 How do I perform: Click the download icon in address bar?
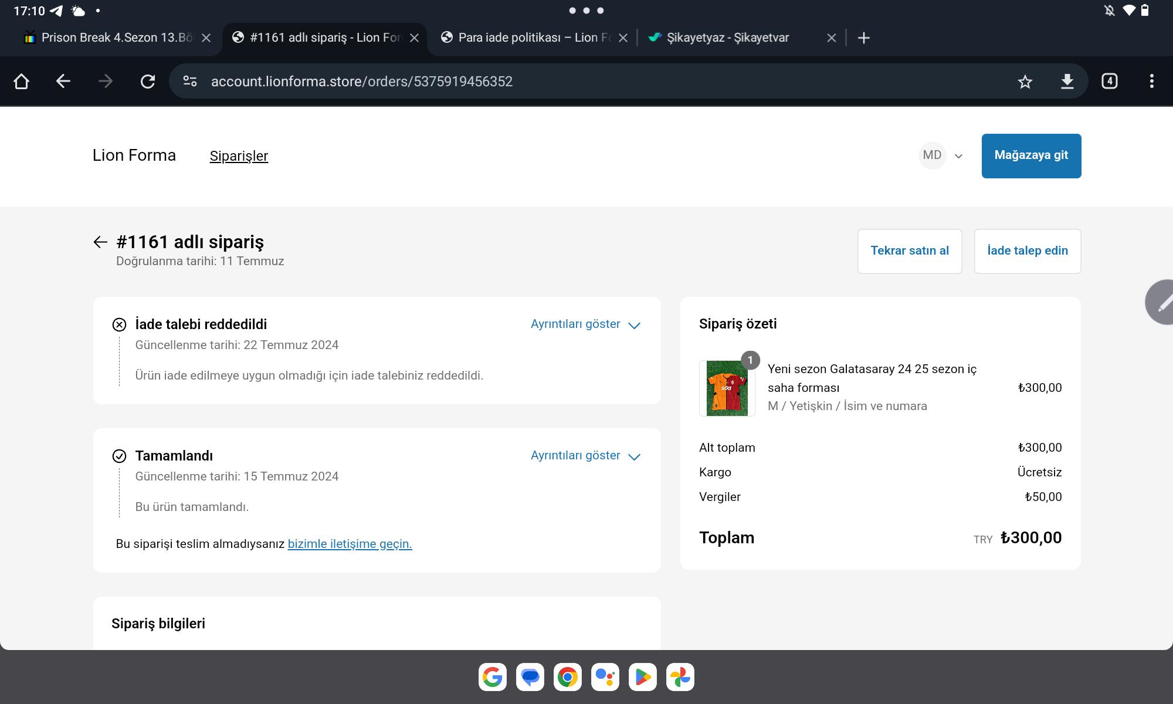tap(1067, 82)
